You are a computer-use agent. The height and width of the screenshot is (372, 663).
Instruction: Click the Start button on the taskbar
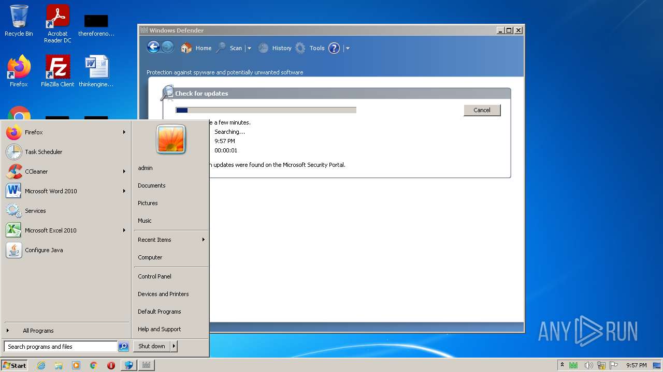point(15,365)
